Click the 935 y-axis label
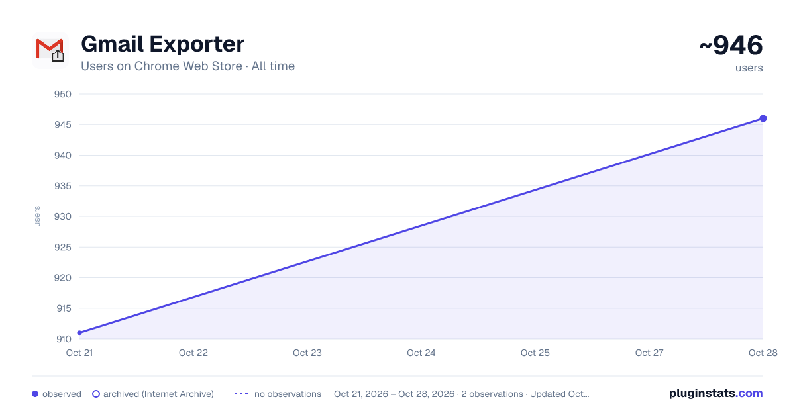 pos(63,186)
